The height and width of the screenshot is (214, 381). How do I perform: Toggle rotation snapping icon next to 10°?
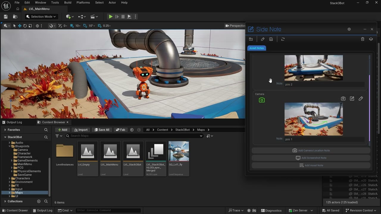[x=85, y=26]
